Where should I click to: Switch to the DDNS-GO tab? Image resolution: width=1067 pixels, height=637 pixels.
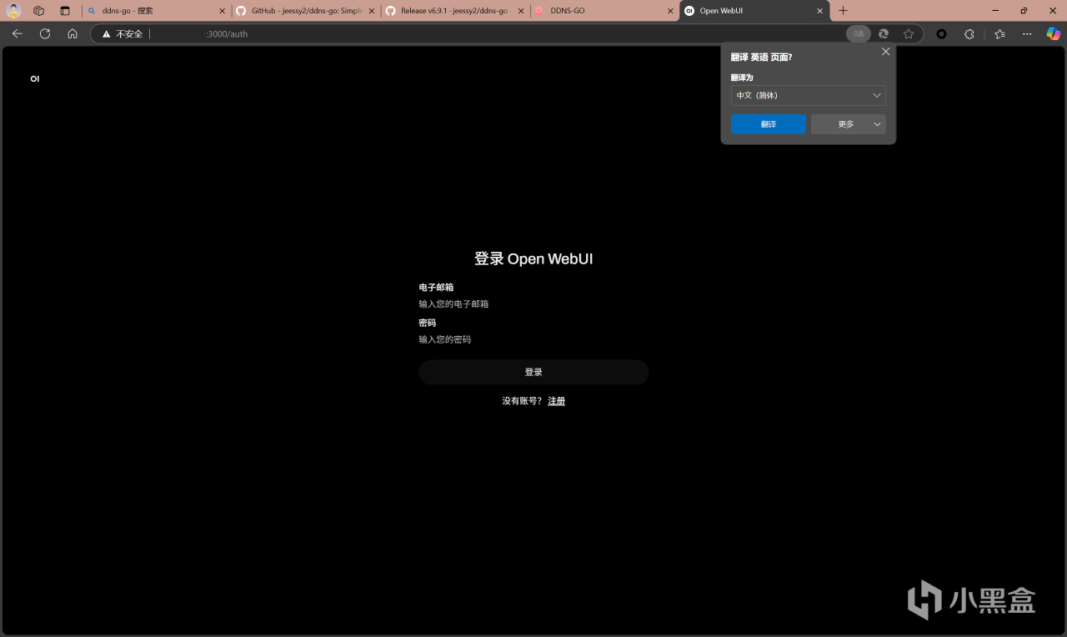pos(604,11)
